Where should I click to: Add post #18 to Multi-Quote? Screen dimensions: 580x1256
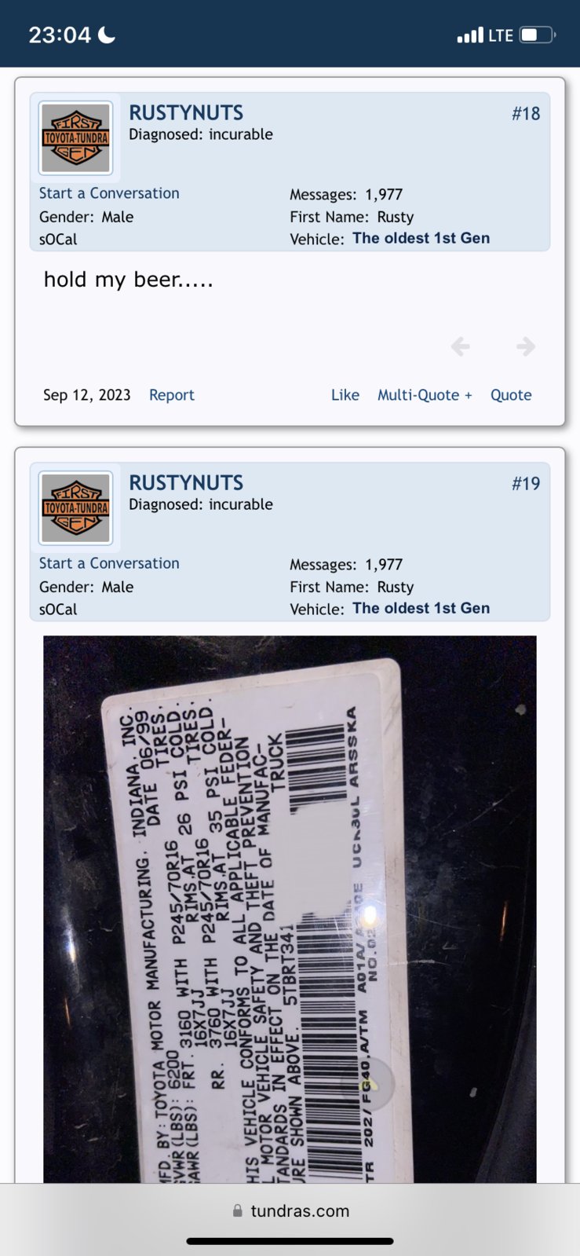tap(425, 395)
